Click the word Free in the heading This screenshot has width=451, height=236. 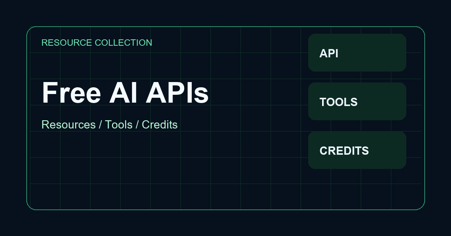pos(71,93)
